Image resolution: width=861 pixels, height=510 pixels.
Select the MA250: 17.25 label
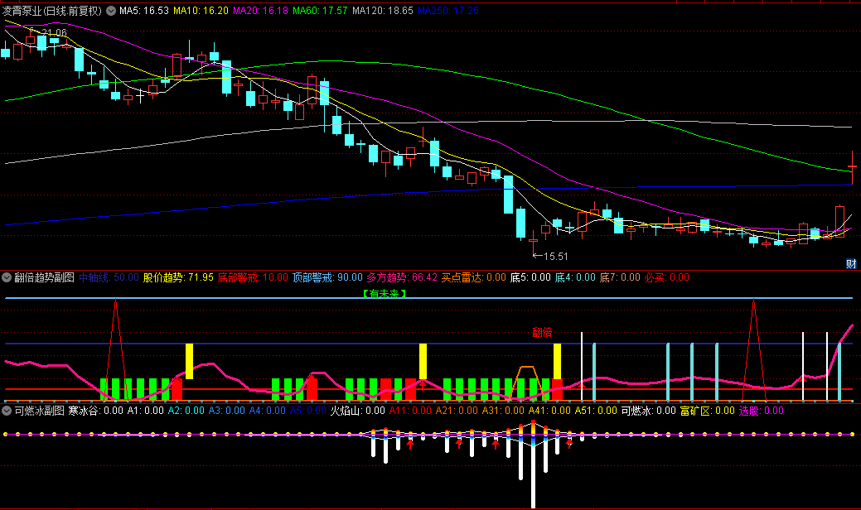coord(448,11)
